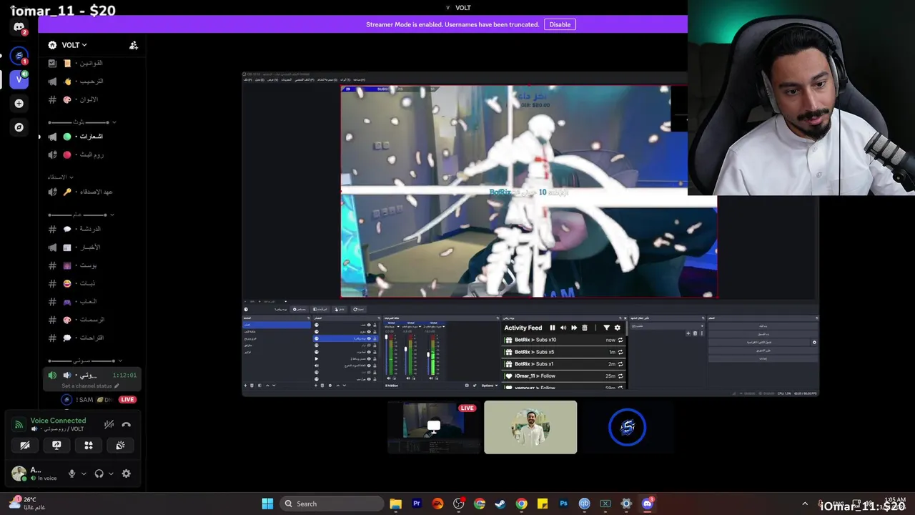This screenshot has width=915, height=515.
Task: Turn on camera in voice panel
Action: [25, 445]
